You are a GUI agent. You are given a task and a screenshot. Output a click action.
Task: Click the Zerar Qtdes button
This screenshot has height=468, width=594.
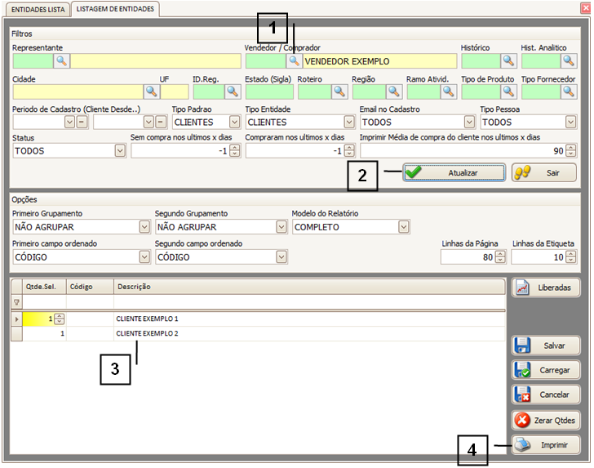pos(546,421)
